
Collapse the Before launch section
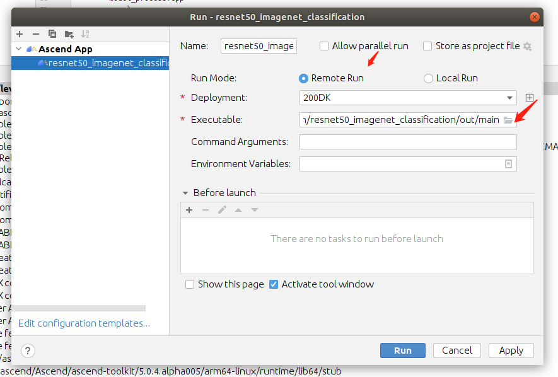point(185,193)
